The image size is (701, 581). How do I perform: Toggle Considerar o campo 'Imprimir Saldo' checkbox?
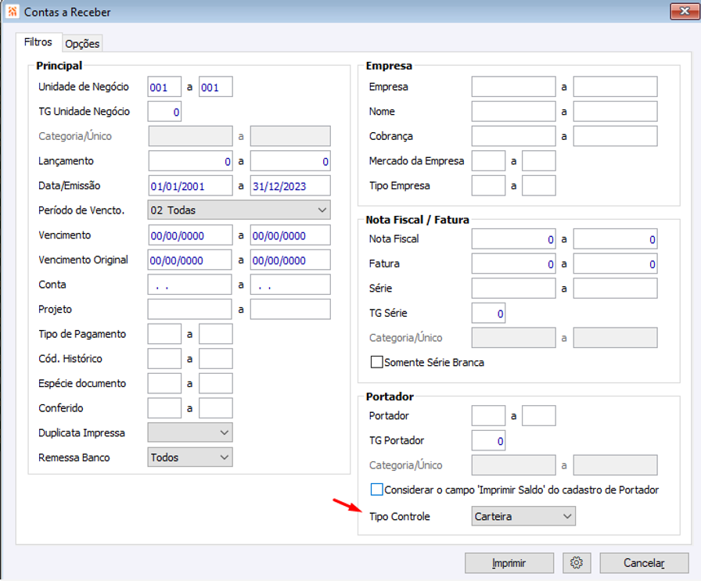click(x=377, y=490)
